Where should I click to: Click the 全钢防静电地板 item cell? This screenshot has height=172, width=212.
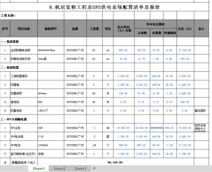(24, 50)
